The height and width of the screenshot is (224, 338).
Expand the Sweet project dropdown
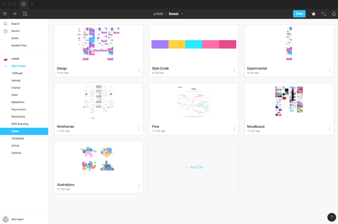pos(182,14)
